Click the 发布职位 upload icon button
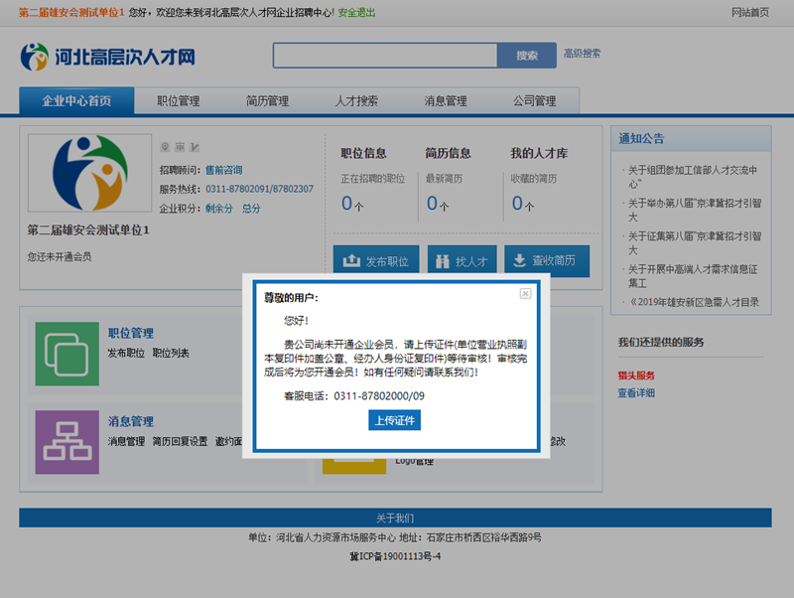The width and height of the screenshot is (794, 598). pyautogui.click(x=376, y=261)
